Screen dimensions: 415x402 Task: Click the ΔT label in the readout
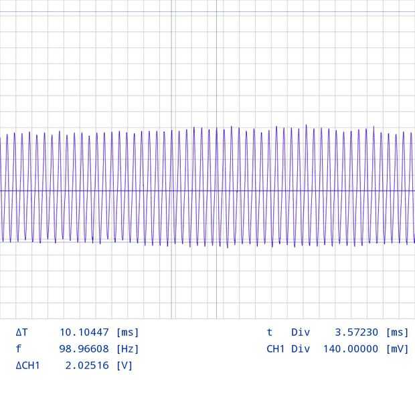click(21, 332)
